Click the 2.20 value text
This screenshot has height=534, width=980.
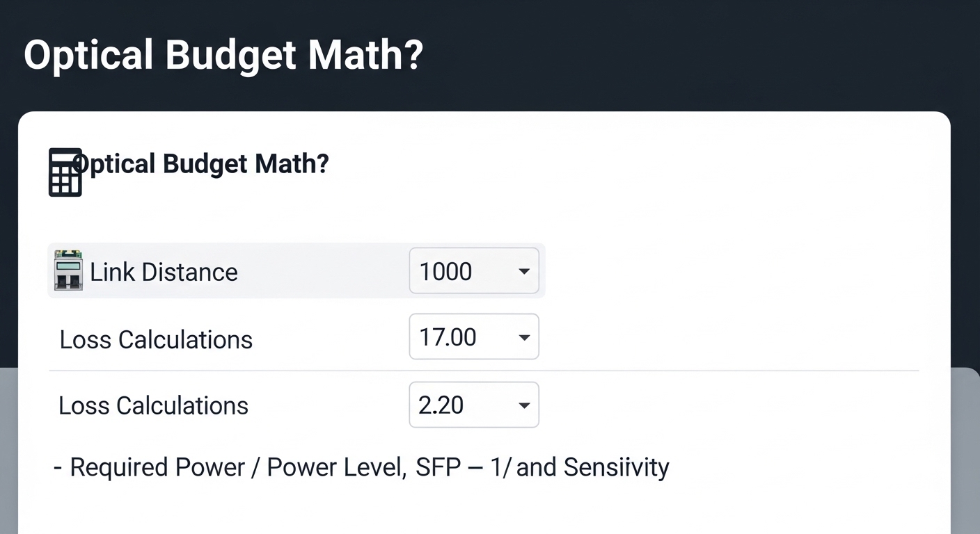point(441,405)
